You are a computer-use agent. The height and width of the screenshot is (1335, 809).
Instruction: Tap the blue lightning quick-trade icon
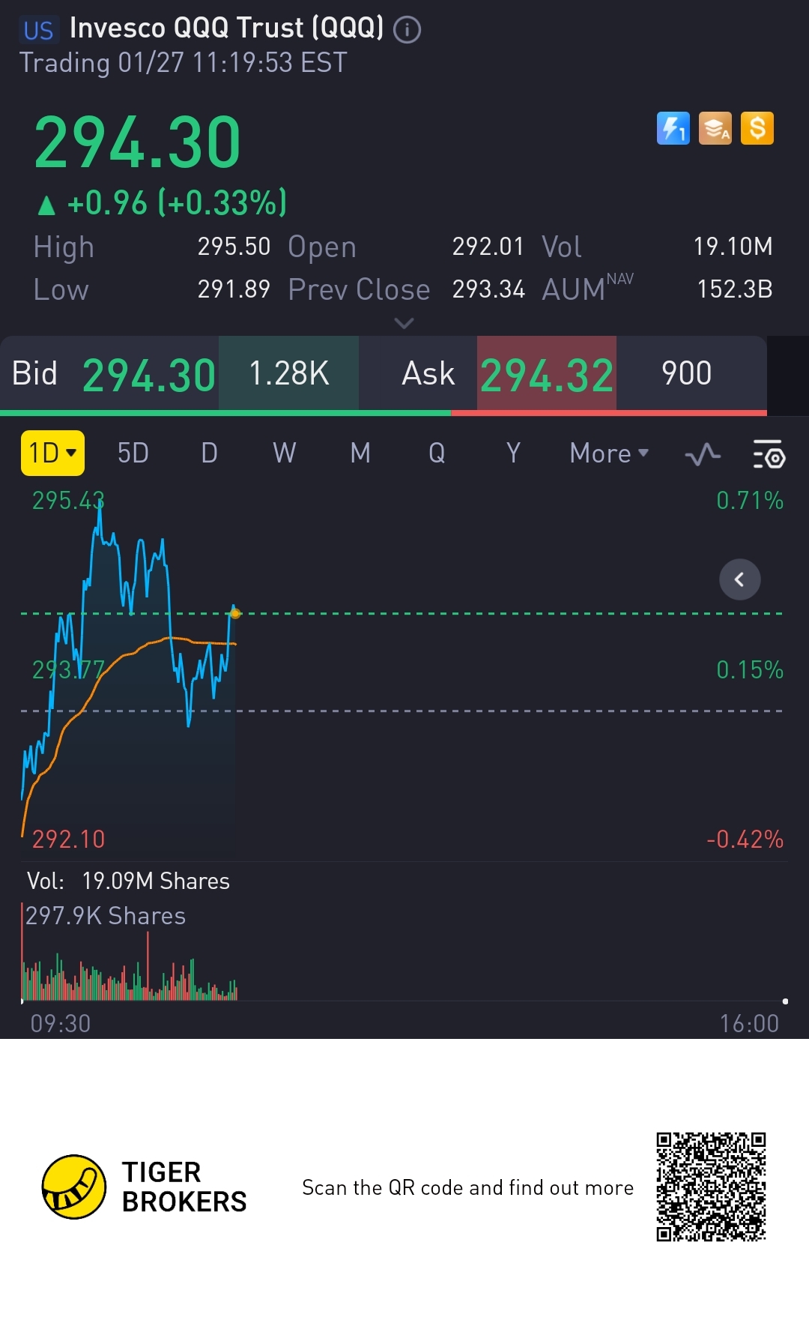(x=673, y=128)
